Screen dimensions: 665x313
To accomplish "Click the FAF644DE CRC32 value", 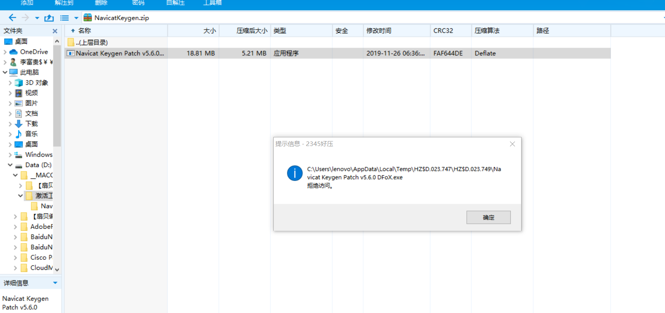I will coord(448,53).
